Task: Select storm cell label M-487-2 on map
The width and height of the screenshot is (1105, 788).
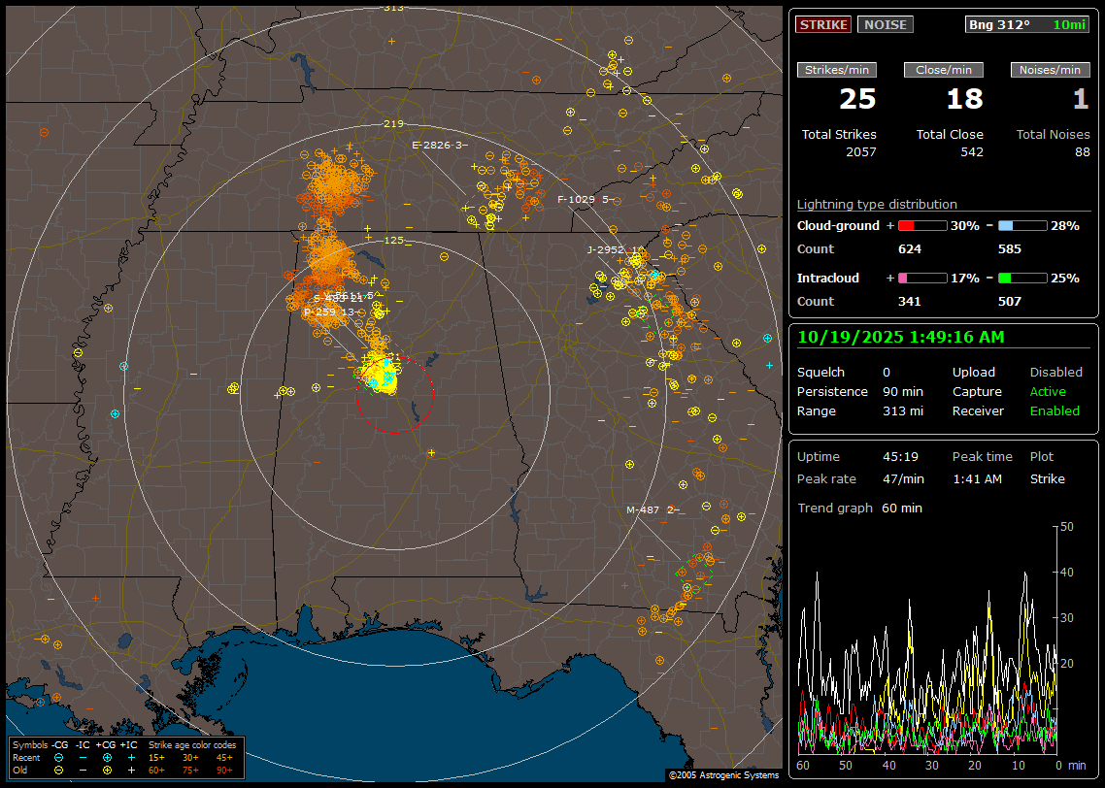Action: [650, 510]
